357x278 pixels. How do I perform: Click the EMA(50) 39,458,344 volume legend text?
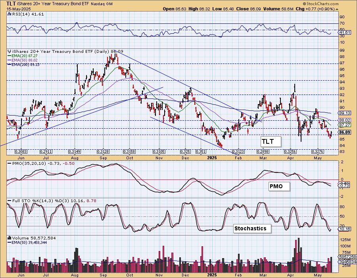pos(29,242)
